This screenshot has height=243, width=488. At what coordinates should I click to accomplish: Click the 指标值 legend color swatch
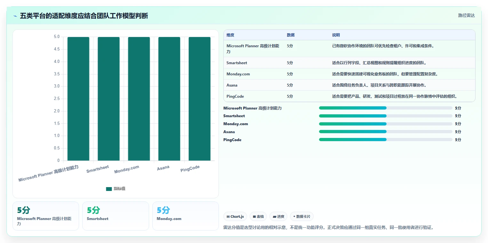(109, 189)
